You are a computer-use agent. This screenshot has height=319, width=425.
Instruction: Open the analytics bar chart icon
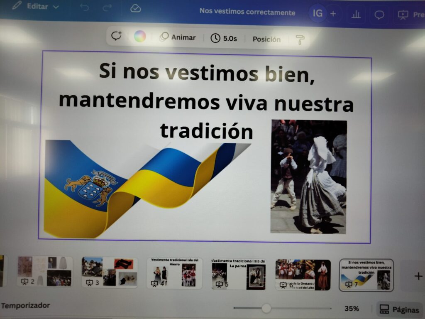point(356,15)
